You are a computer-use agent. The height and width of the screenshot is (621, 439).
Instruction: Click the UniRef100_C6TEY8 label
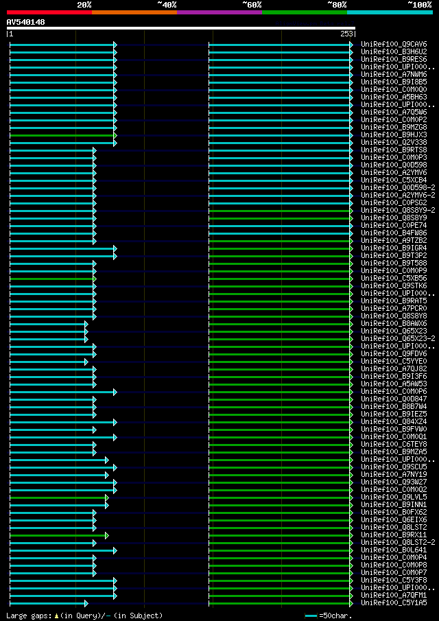point(394,445)
